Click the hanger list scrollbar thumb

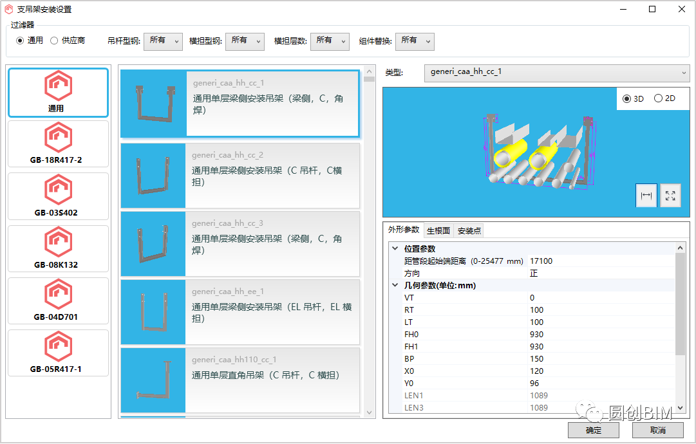(x=369, y=79)
